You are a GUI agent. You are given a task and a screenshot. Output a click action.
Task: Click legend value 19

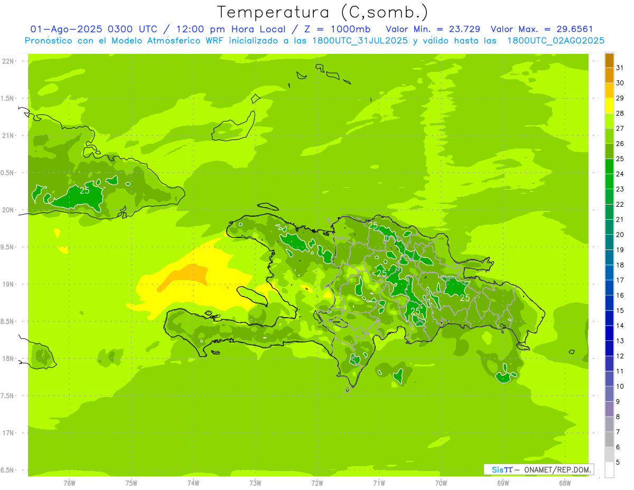[x=620, y=250]
